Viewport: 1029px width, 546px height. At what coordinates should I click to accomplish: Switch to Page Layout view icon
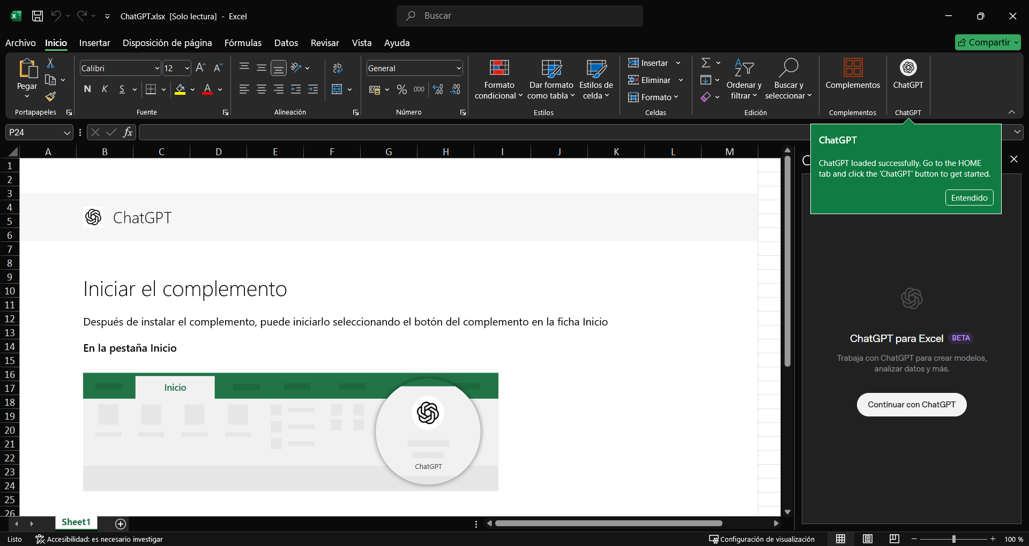868,539
